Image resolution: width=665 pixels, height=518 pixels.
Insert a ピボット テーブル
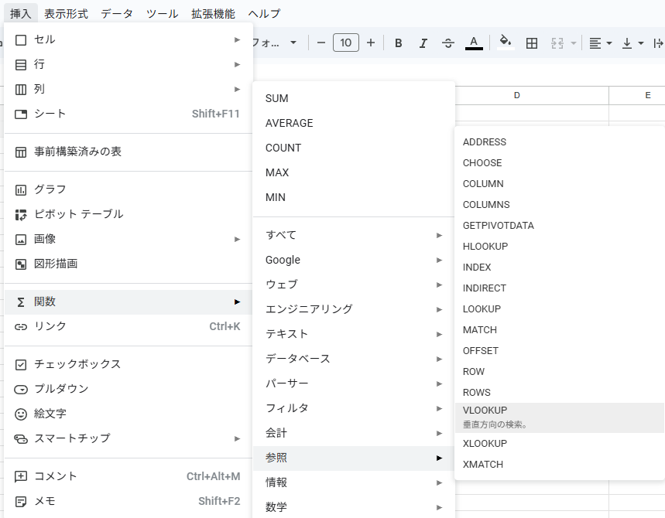coord(128,214)
